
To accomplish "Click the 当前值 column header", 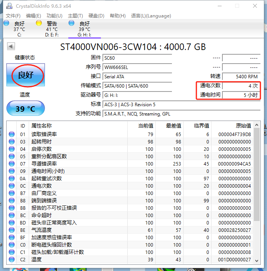I will [141, 126].
